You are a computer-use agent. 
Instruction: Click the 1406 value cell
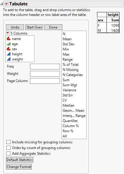(x=113, y=30)
